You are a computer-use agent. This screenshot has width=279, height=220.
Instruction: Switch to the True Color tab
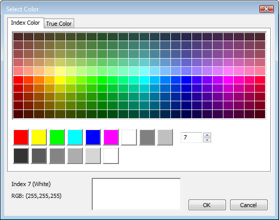pos(59,24)
